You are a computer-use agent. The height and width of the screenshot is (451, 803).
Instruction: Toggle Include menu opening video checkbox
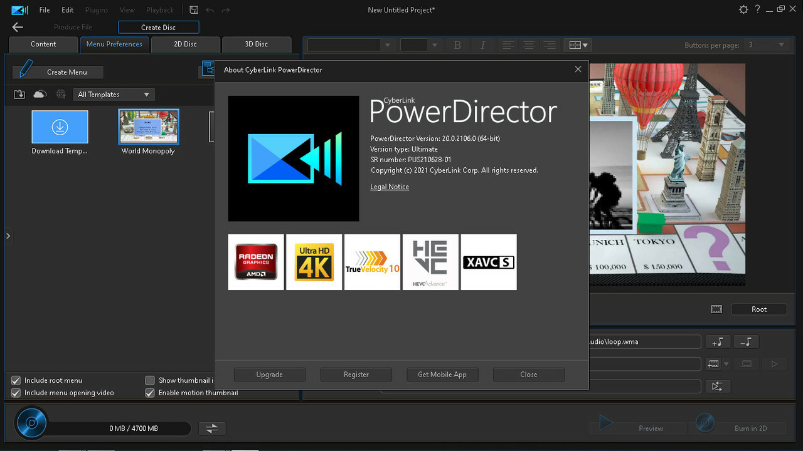(16, 393)
